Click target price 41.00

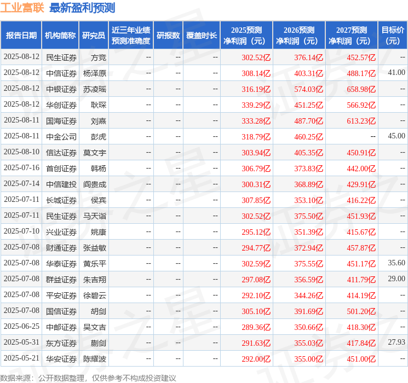[396, 73]
